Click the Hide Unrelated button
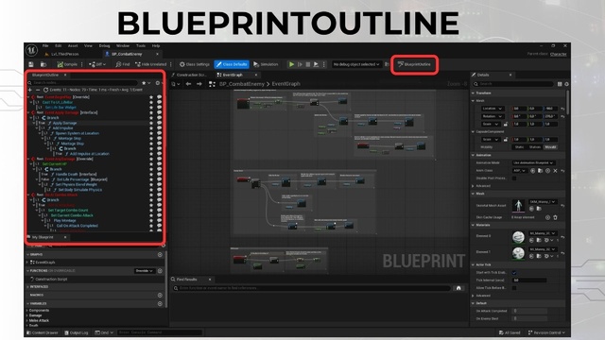Screen dimensions: 605x340 151,64
